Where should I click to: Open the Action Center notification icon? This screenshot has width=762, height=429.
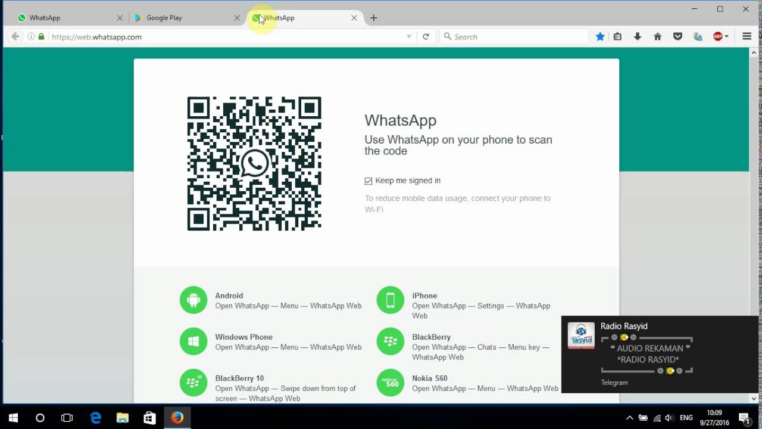[x=744, y=418]
